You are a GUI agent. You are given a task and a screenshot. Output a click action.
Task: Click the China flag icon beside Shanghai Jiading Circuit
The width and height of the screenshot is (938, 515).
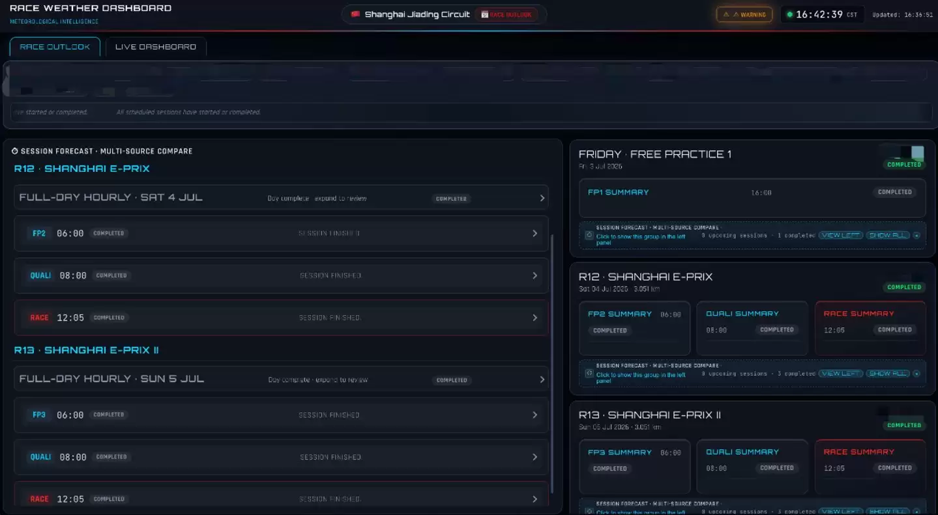coord(355,14)
